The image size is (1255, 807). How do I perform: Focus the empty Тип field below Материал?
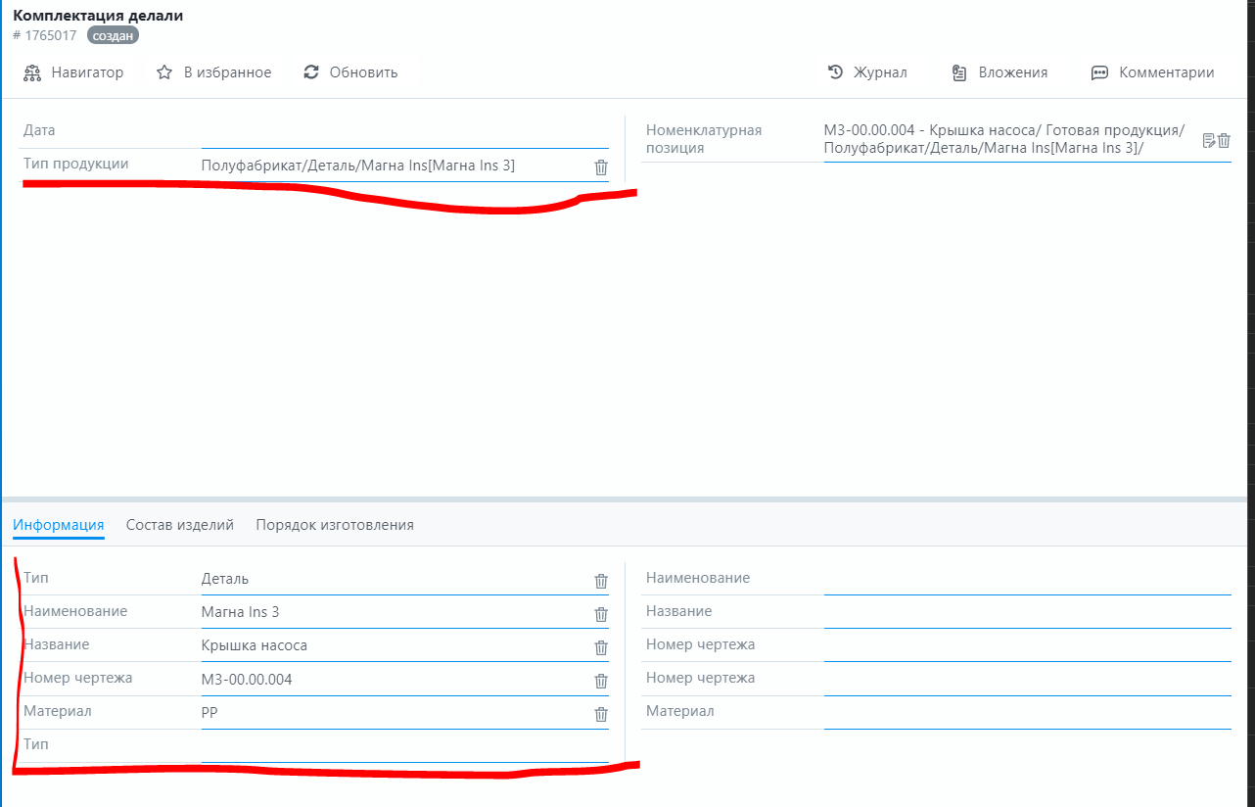pyautogui.click(x=403, y=746)
